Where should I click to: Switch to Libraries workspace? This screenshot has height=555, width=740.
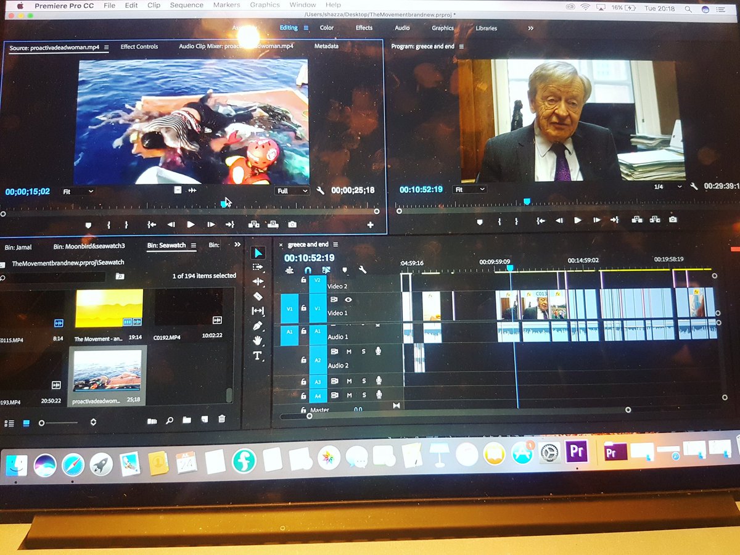(487, 28)
